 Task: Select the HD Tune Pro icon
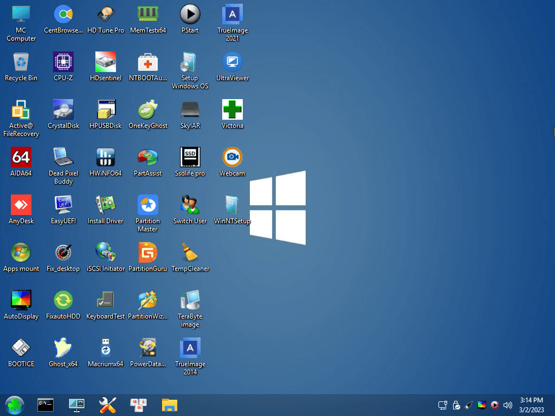click(x=106, y=14)
